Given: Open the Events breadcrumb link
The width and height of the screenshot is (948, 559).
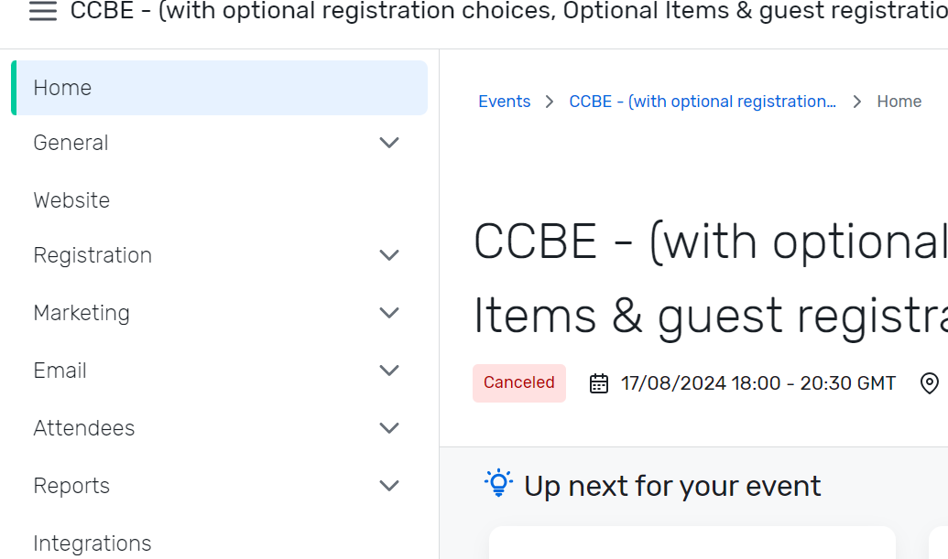Looking at the screenshot, I should tap(504, 101).
